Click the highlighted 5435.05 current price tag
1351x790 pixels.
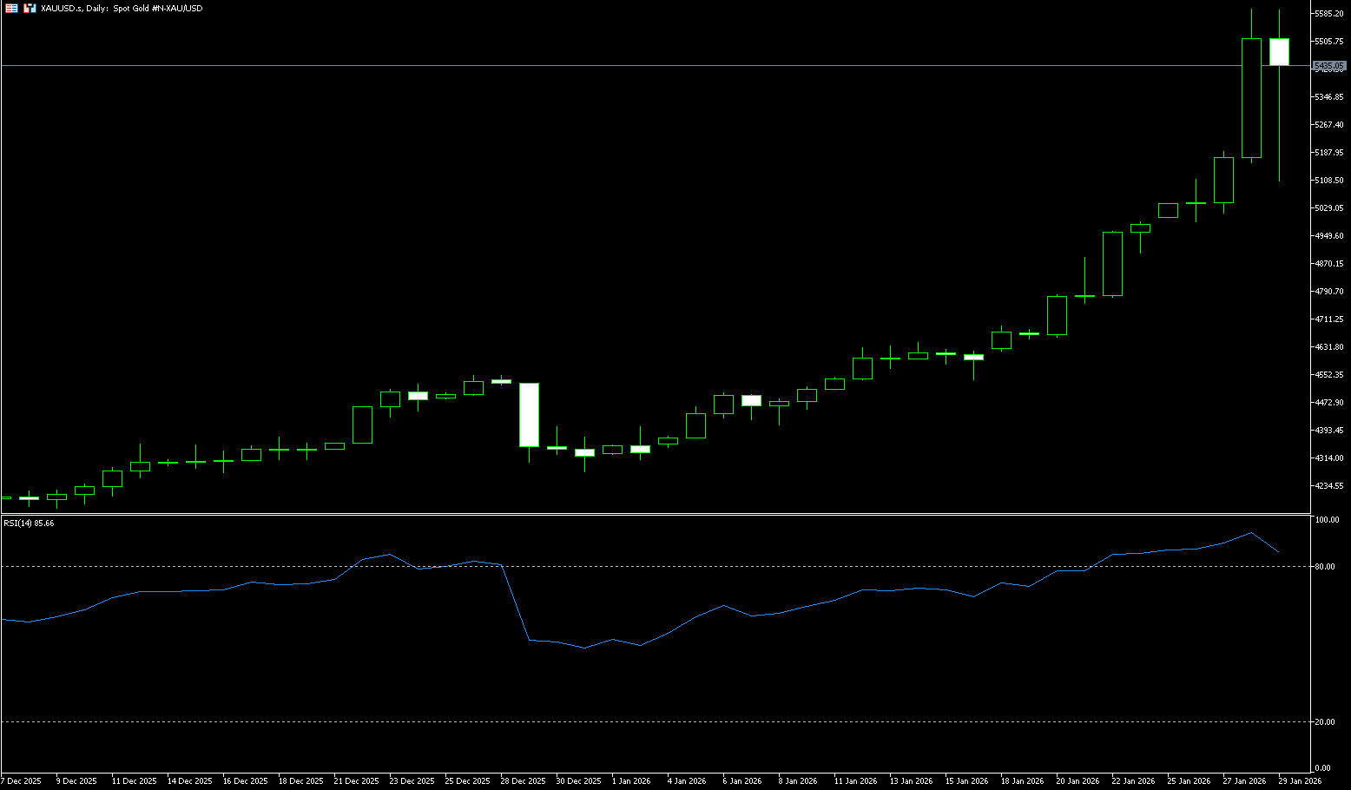click(1329, 66)
